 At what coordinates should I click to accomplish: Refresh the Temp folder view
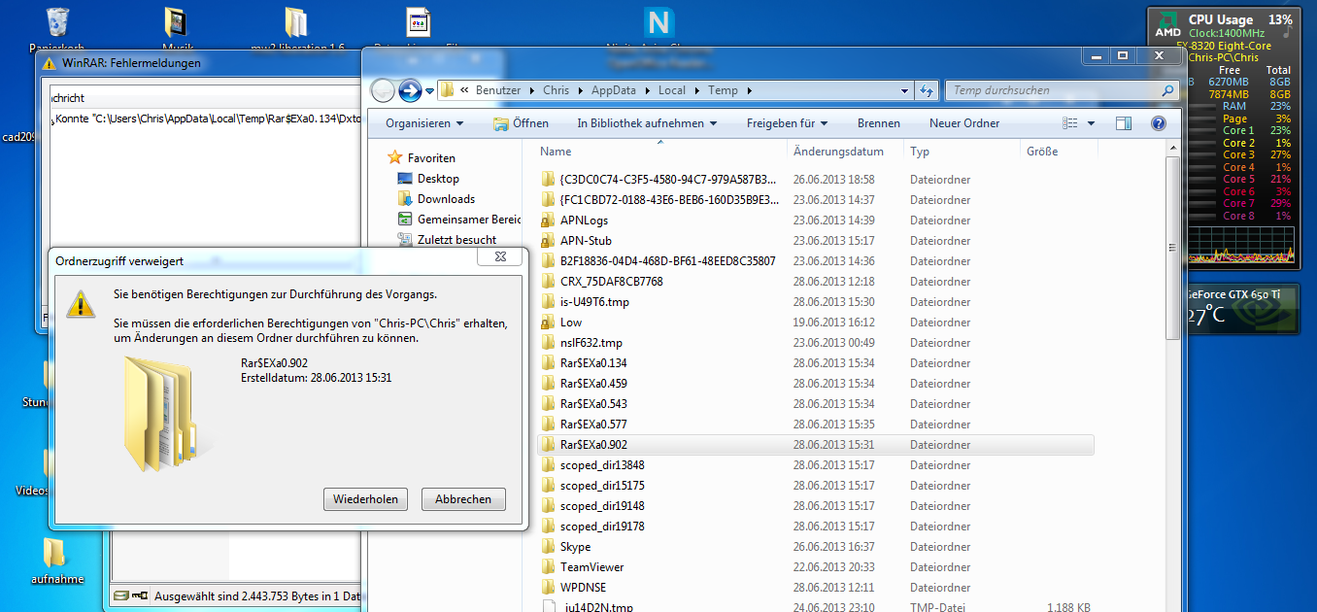(926, 90)
